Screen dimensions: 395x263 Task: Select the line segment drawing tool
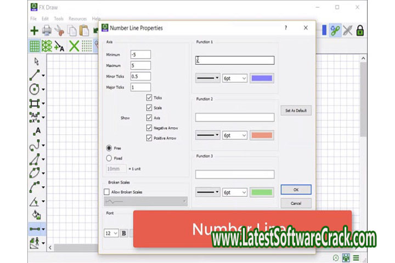click(35, 75)
